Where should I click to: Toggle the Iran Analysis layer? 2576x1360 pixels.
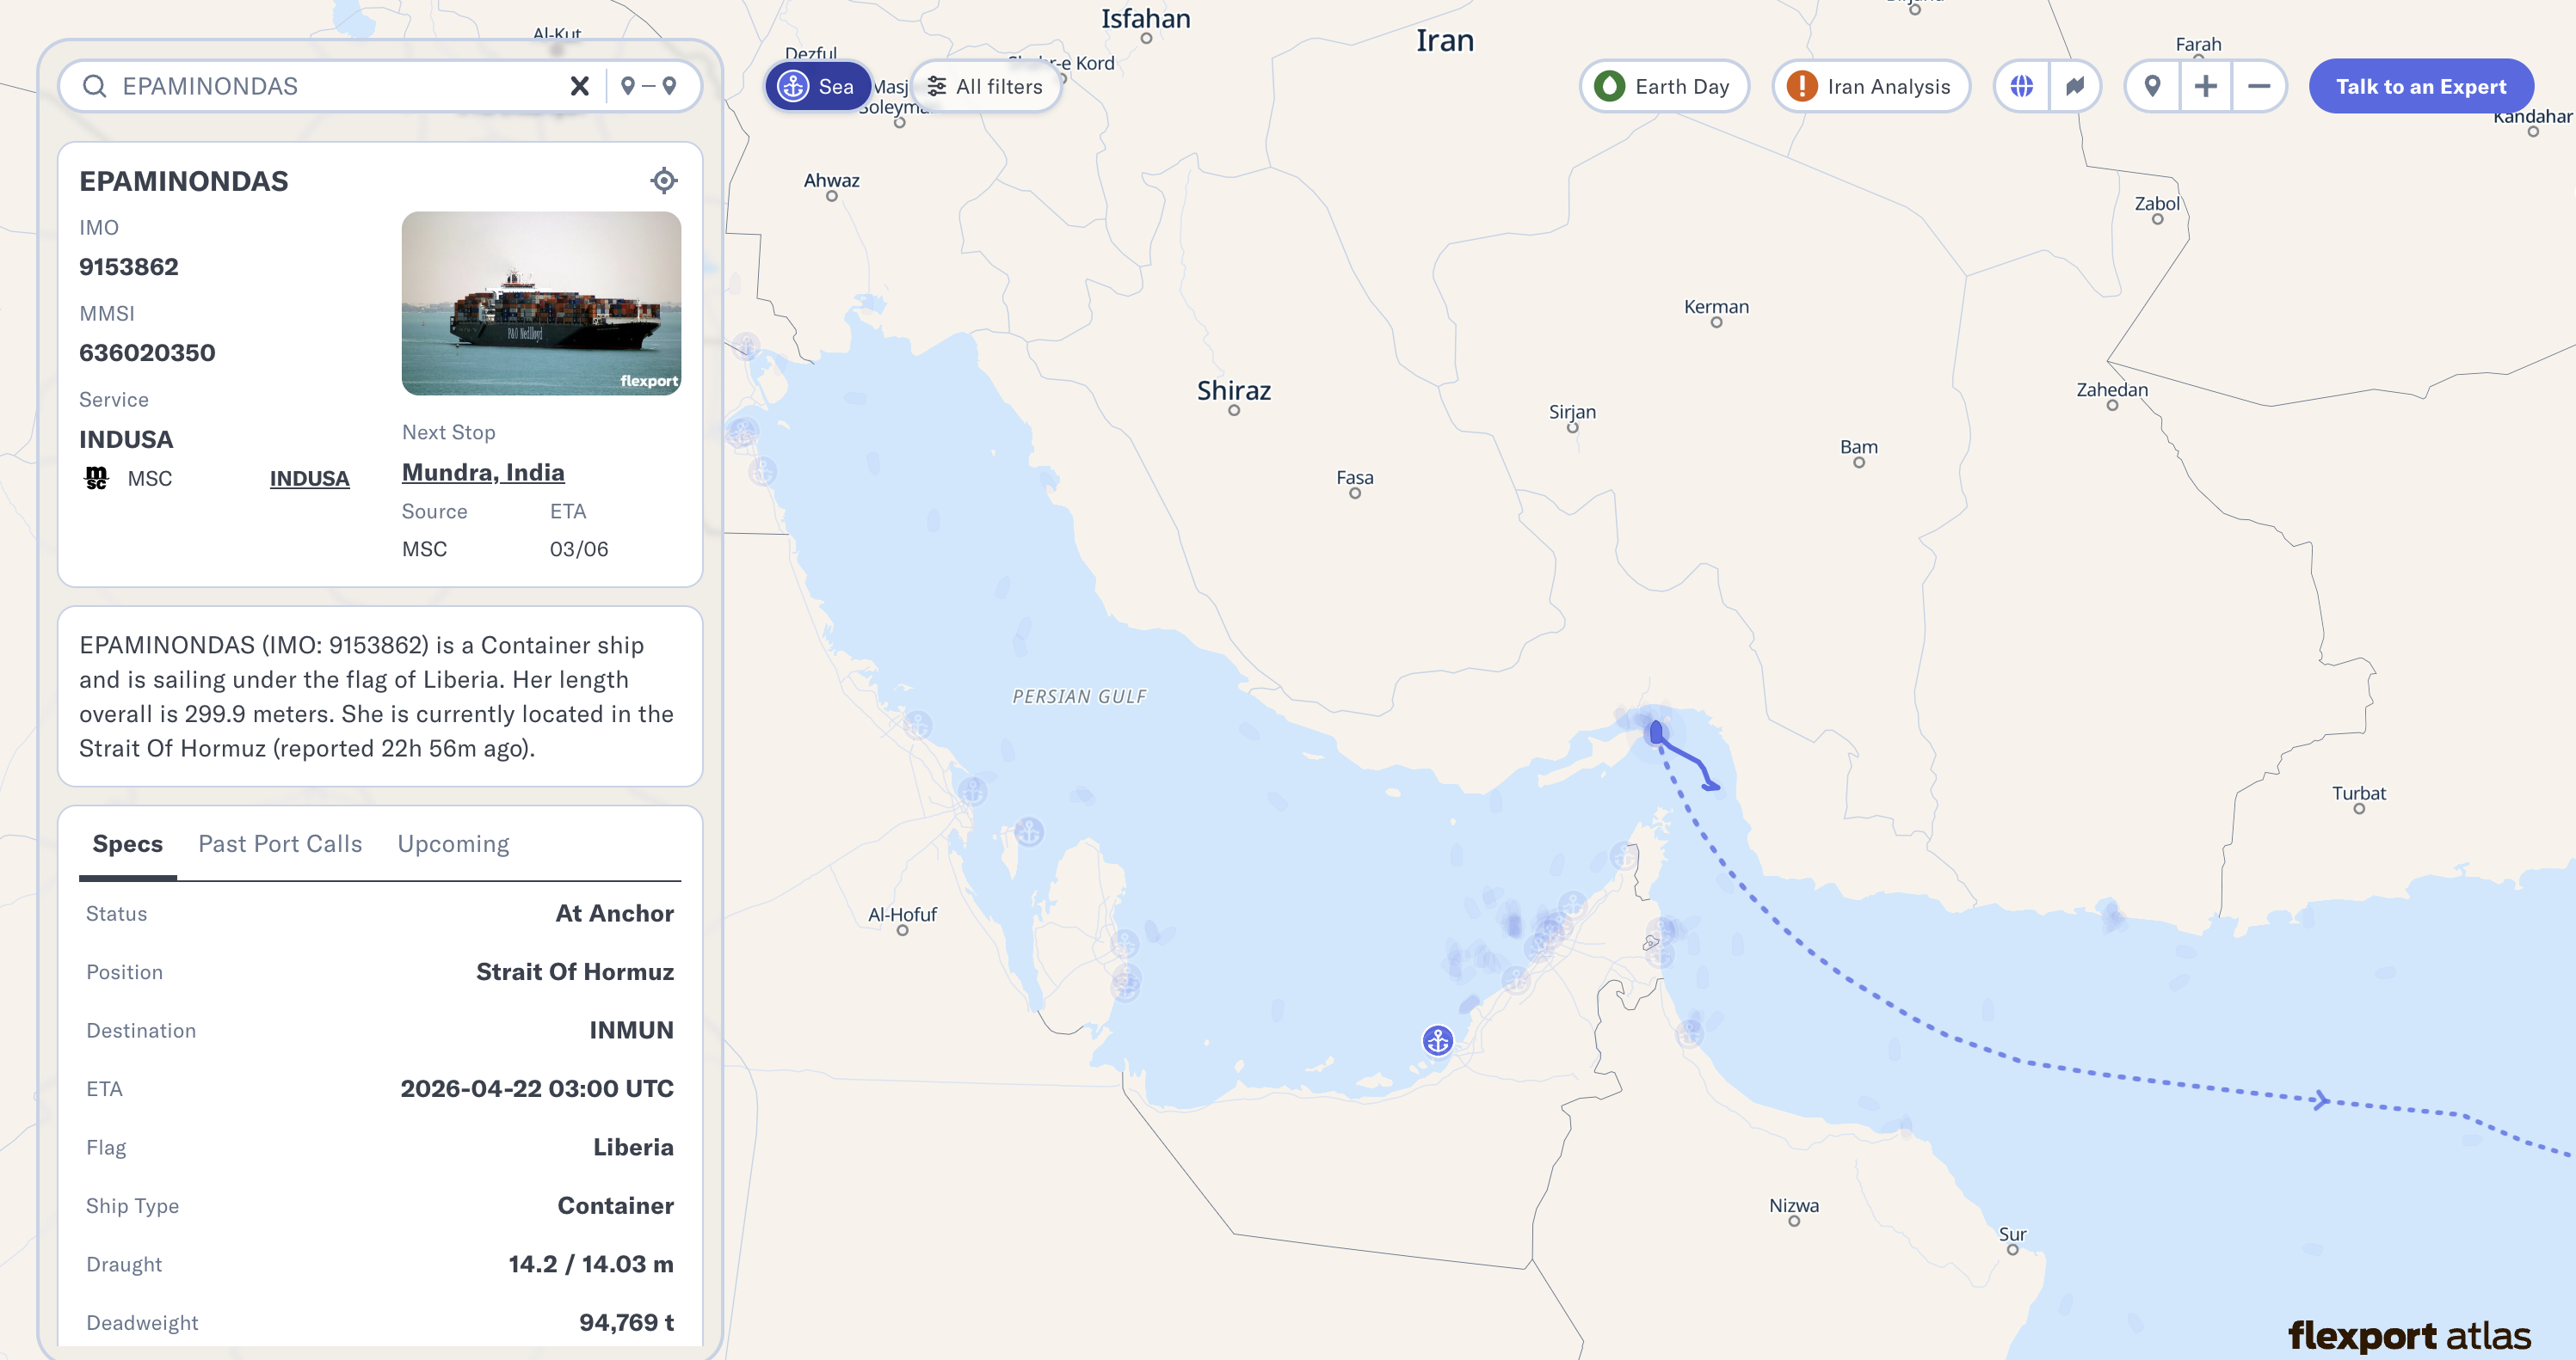[x=1870, y=86]
